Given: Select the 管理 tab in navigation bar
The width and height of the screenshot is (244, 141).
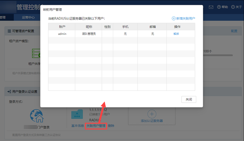Looking at the screenshot, I should click(x=3, y=18).
